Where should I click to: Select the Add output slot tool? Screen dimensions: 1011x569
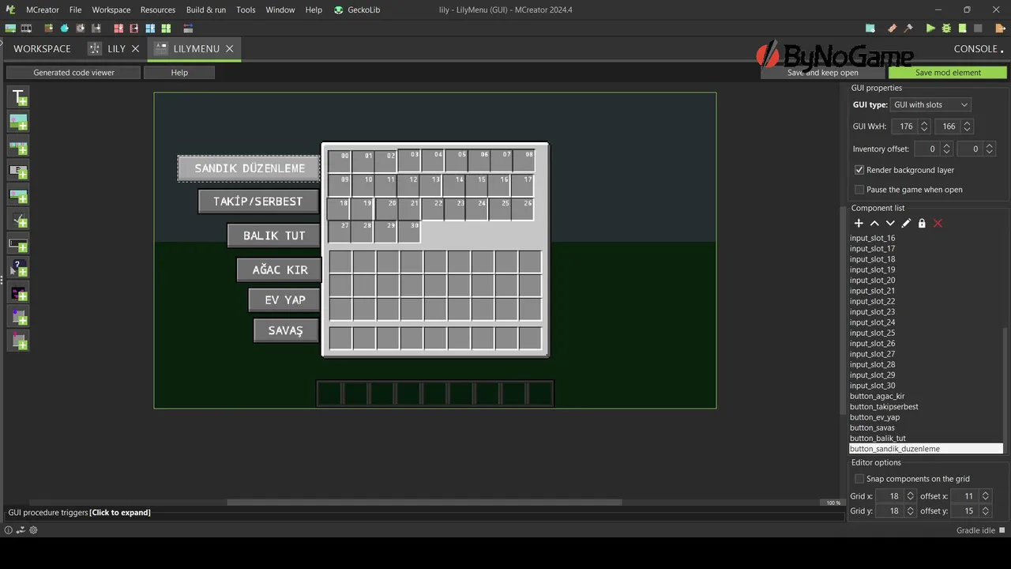click(x=18, y=342)
